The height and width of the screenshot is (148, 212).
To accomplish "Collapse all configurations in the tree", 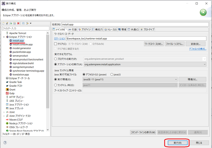I will click(23, 23).
